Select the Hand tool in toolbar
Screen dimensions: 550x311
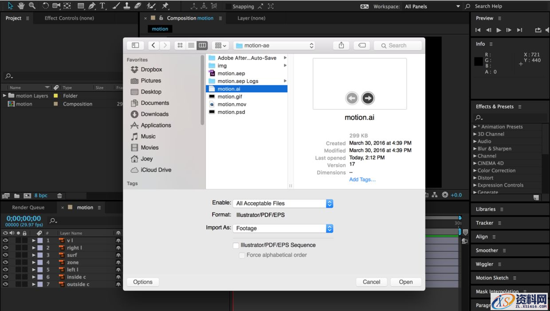coord(21,6)
